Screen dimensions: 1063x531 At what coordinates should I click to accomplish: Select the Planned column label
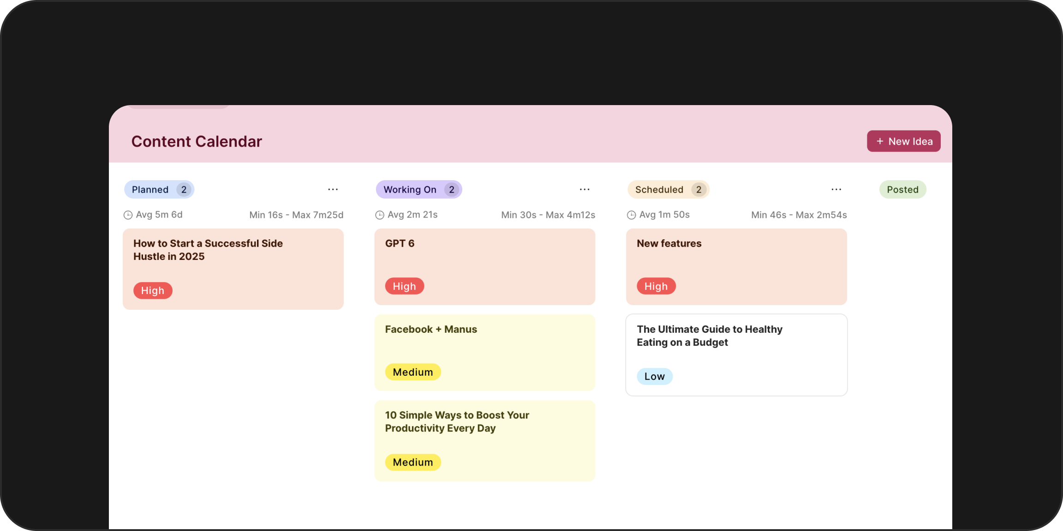[x=150, y=190]
